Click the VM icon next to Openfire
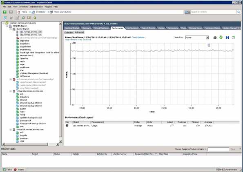Image resolution: width=243 pixels, height=172 pixels. pos(17,59)
